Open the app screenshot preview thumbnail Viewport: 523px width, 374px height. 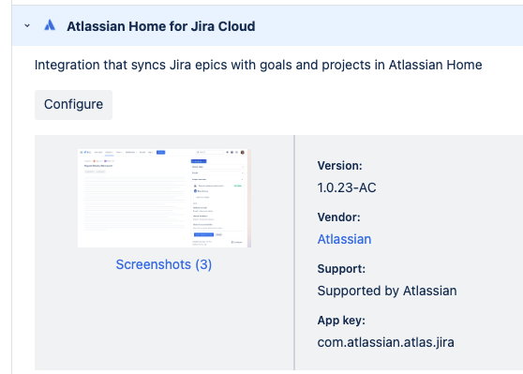164,198
